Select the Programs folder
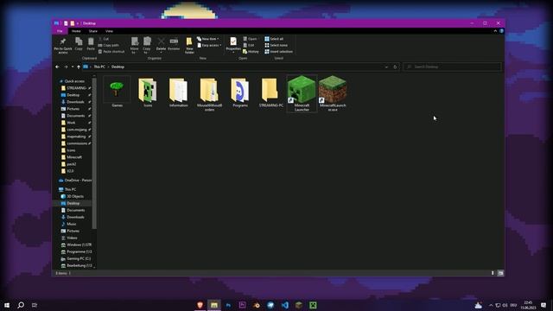 (240, 92)
